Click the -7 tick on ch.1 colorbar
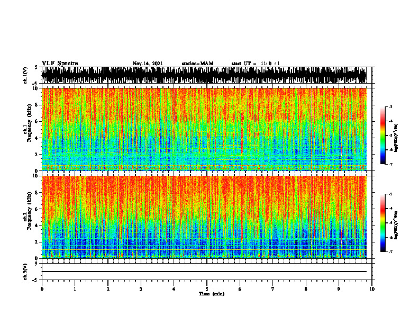 coord(390,164)
